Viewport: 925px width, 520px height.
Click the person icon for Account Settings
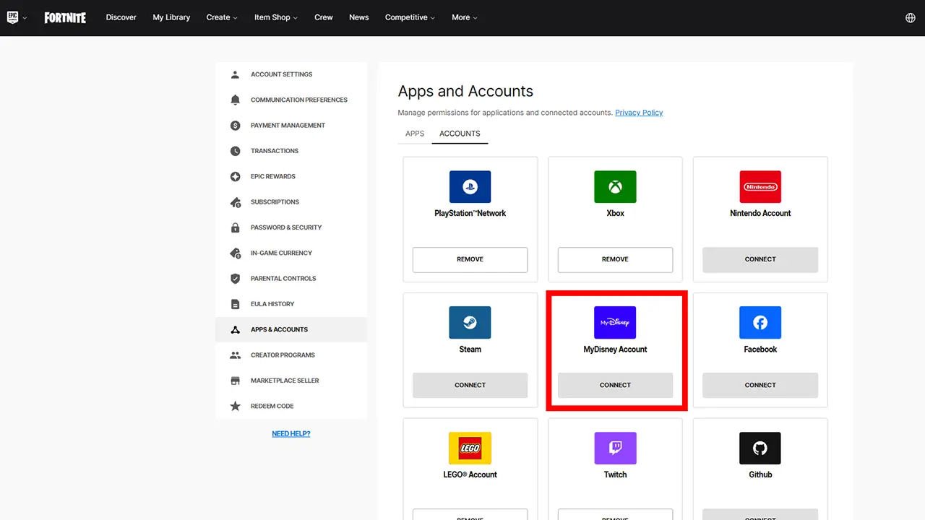pos(235,74)
